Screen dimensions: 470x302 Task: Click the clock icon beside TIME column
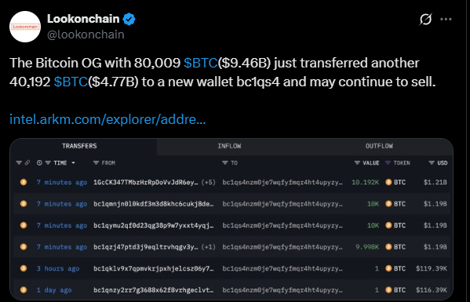[39, 162]
